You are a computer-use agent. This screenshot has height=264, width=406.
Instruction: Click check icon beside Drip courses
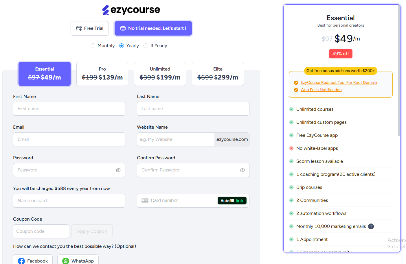(x=291, y=187)
